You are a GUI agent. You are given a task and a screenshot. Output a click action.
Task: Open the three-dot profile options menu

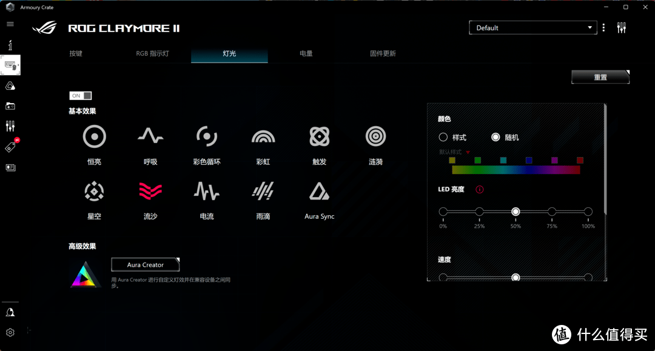pyautogui.click(x=603, y=28)
